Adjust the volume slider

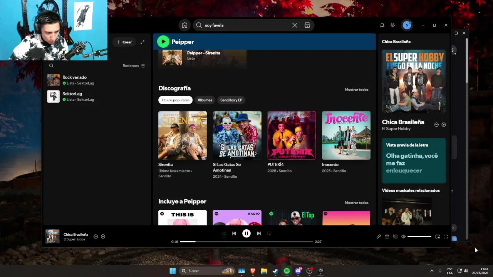(419, 237)
